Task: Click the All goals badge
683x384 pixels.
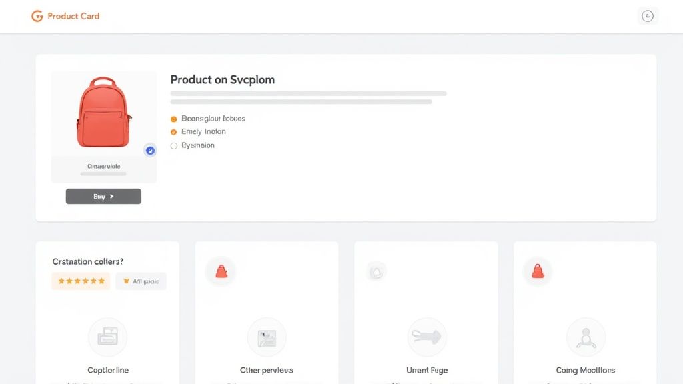Action: pyautogui.click(x=141, y=281)
